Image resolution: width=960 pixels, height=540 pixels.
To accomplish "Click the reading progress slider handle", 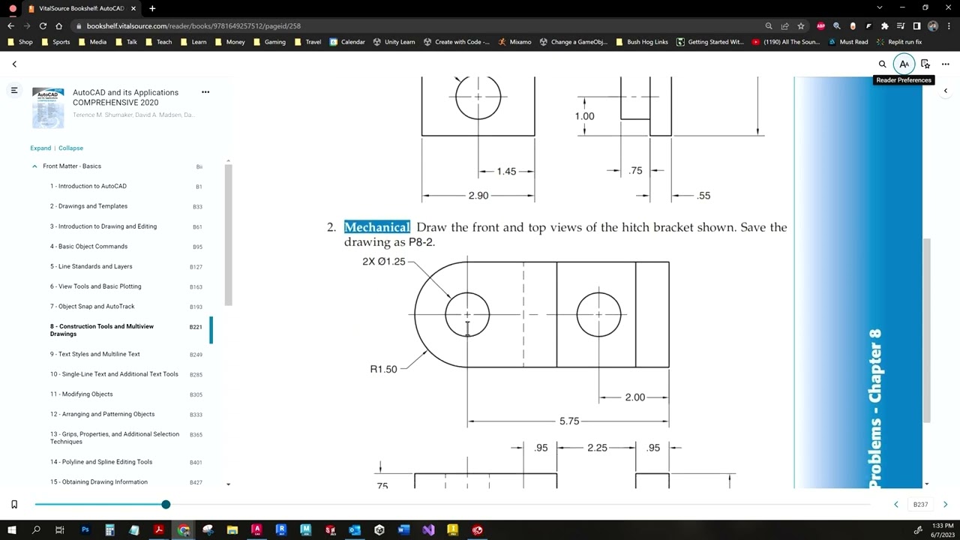I will [x=166, y=504].
